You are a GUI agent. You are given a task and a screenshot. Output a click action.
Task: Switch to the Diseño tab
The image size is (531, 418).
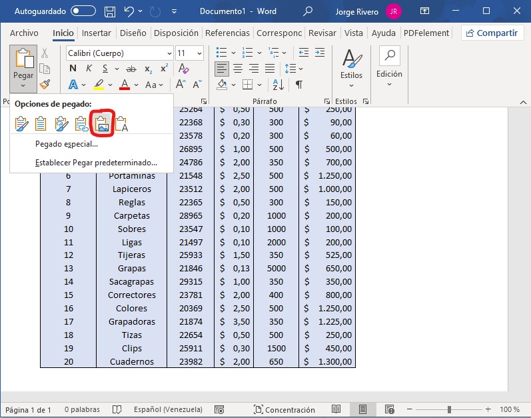[133, 33]
